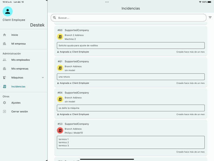Click the search magnifier icon
Image resolution: width=214 pixels, height=161 pixels.
54,18
